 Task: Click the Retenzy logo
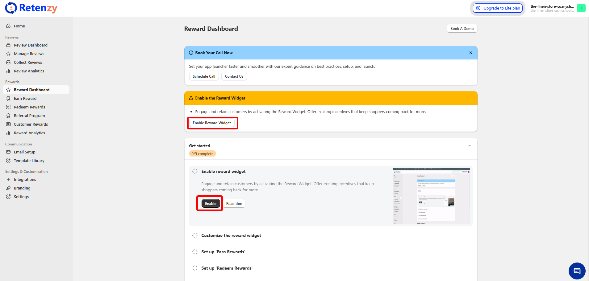[x=31, y=8]
